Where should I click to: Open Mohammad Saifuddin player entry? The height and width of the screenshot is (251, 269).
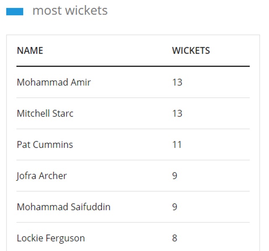(63, 207)
